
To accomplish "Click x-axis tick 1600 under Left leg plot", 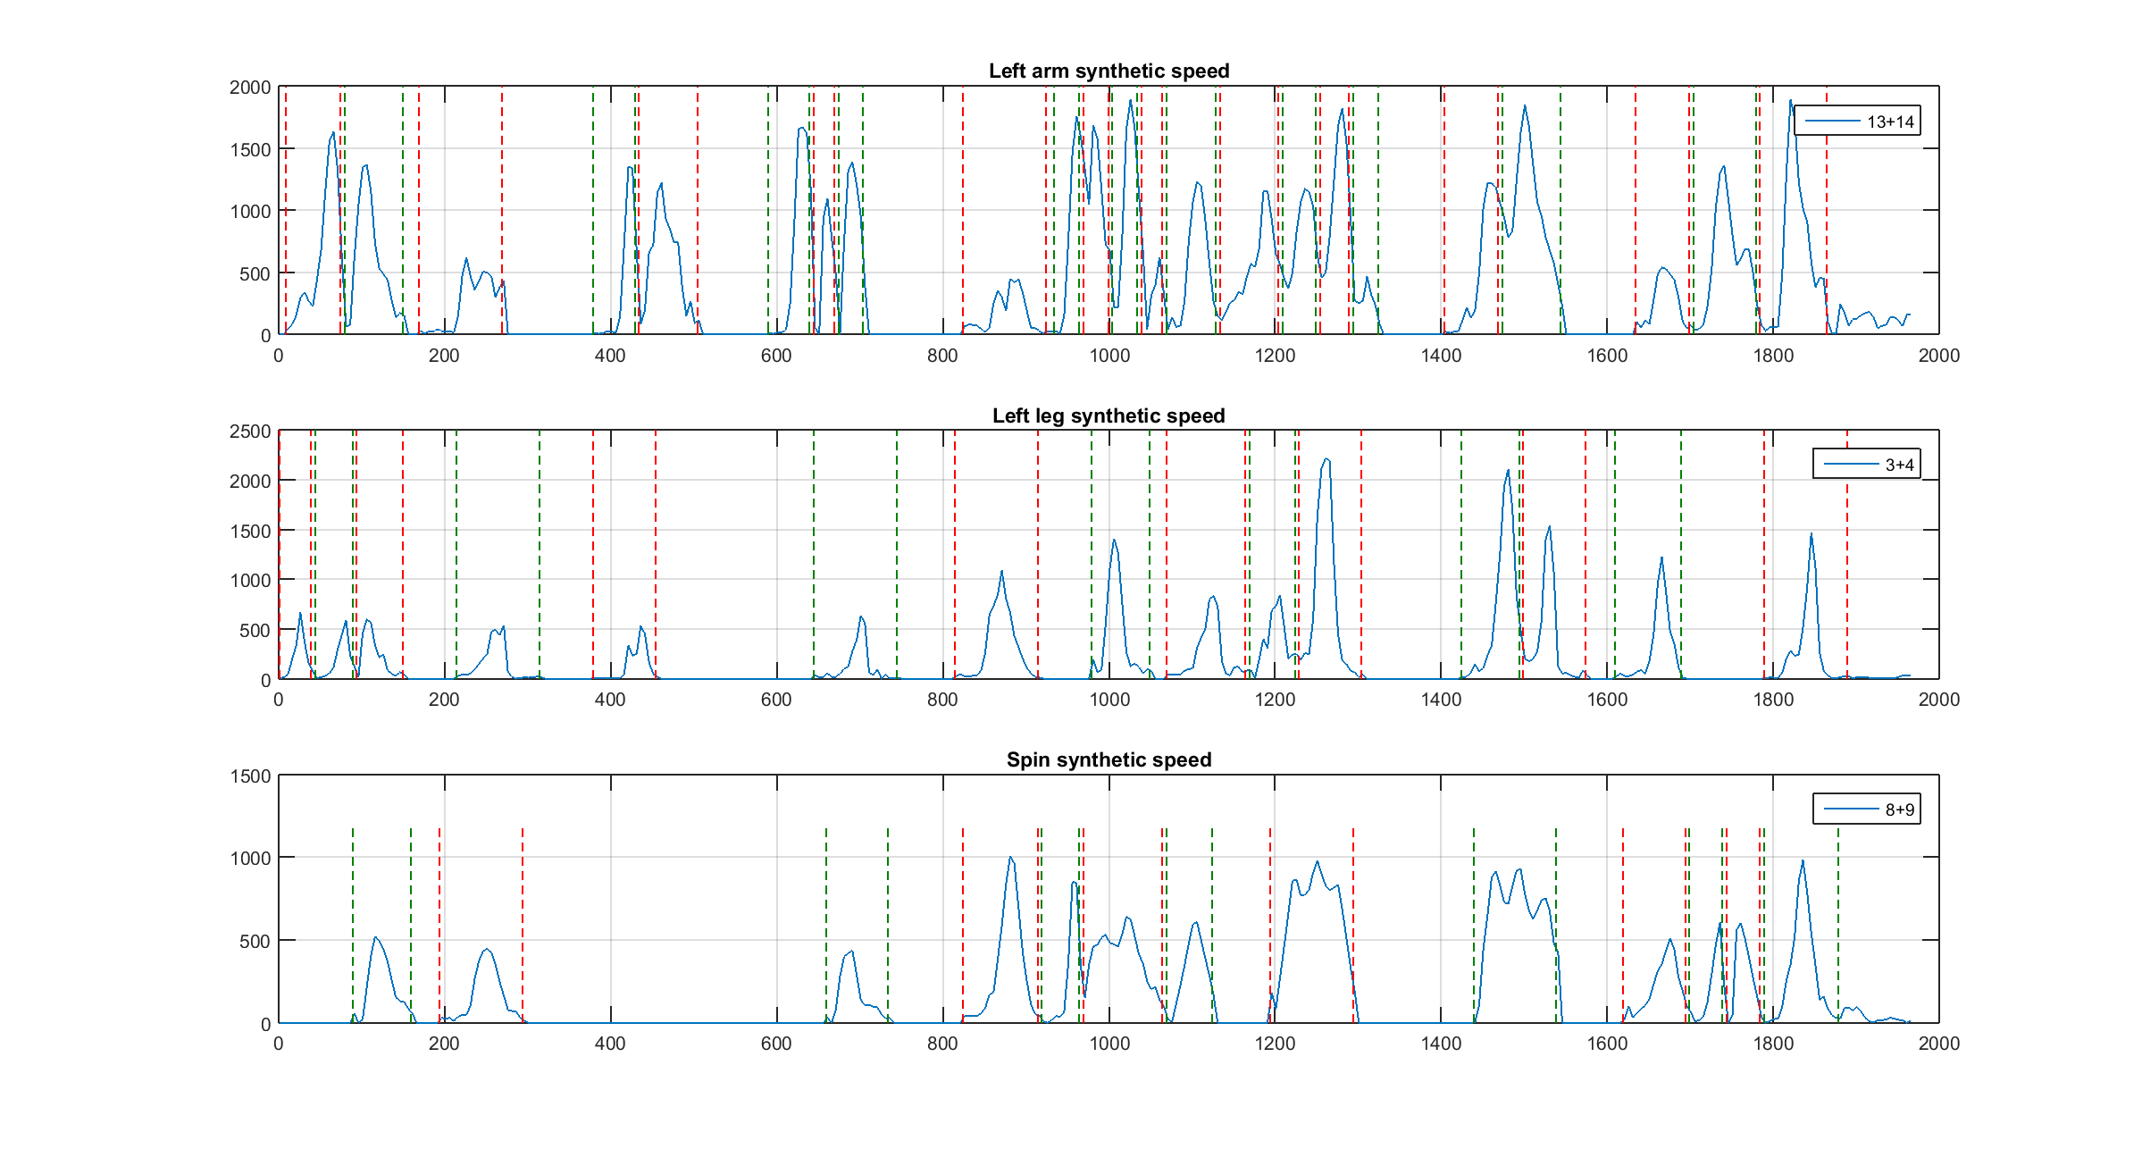I will click(x=1607, y=700).
